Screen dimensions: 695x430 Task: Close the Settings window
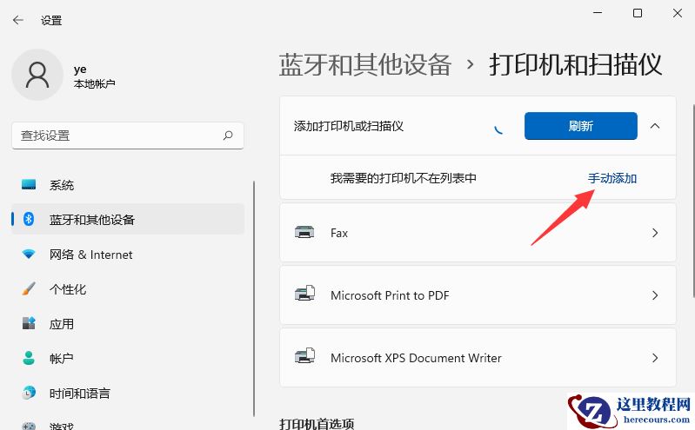[678, 13]
